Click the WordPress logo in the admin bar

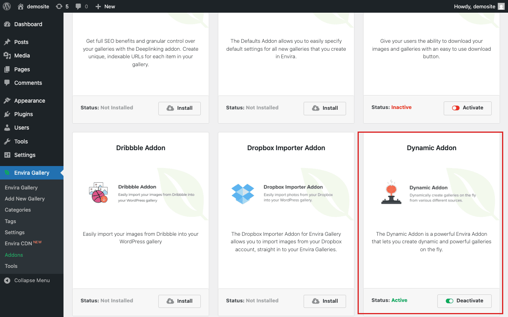(x=6, y=6)
